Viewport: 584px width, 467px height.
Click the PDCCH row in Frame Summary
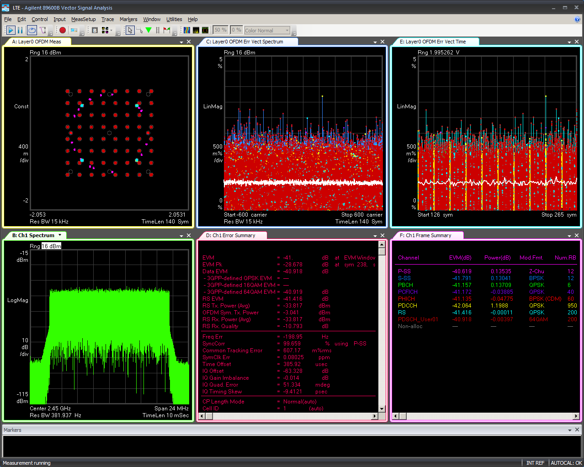[487, 306]
